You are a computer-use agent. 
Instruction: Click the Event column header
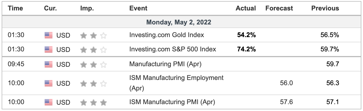click(138, 8)
